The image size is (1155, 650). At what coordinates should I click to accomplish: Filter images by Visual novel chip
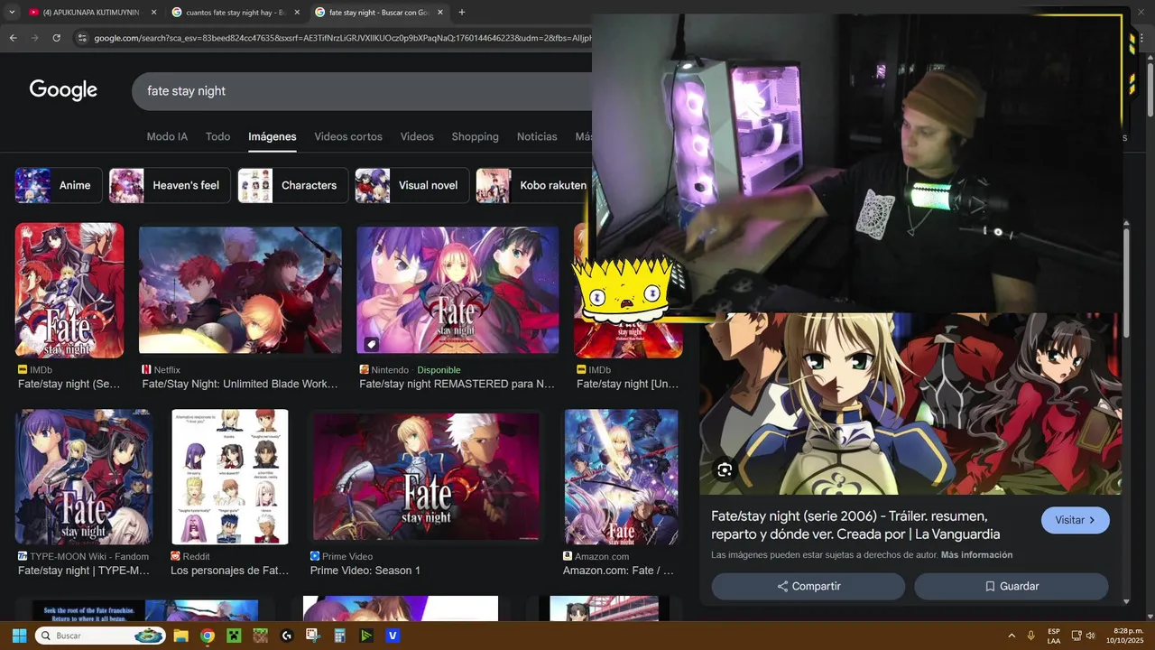412,185
